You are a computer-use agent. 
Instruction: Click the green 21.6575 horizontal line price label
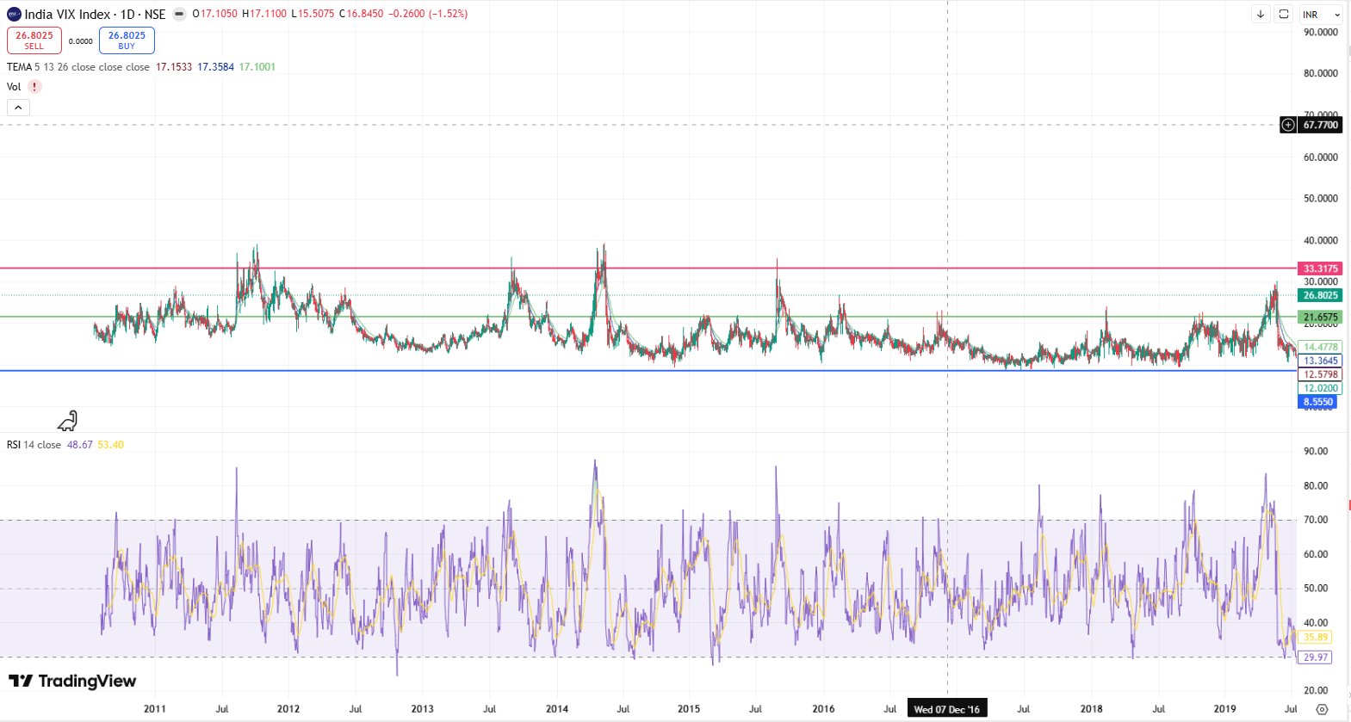click(x=1320, y=318)
